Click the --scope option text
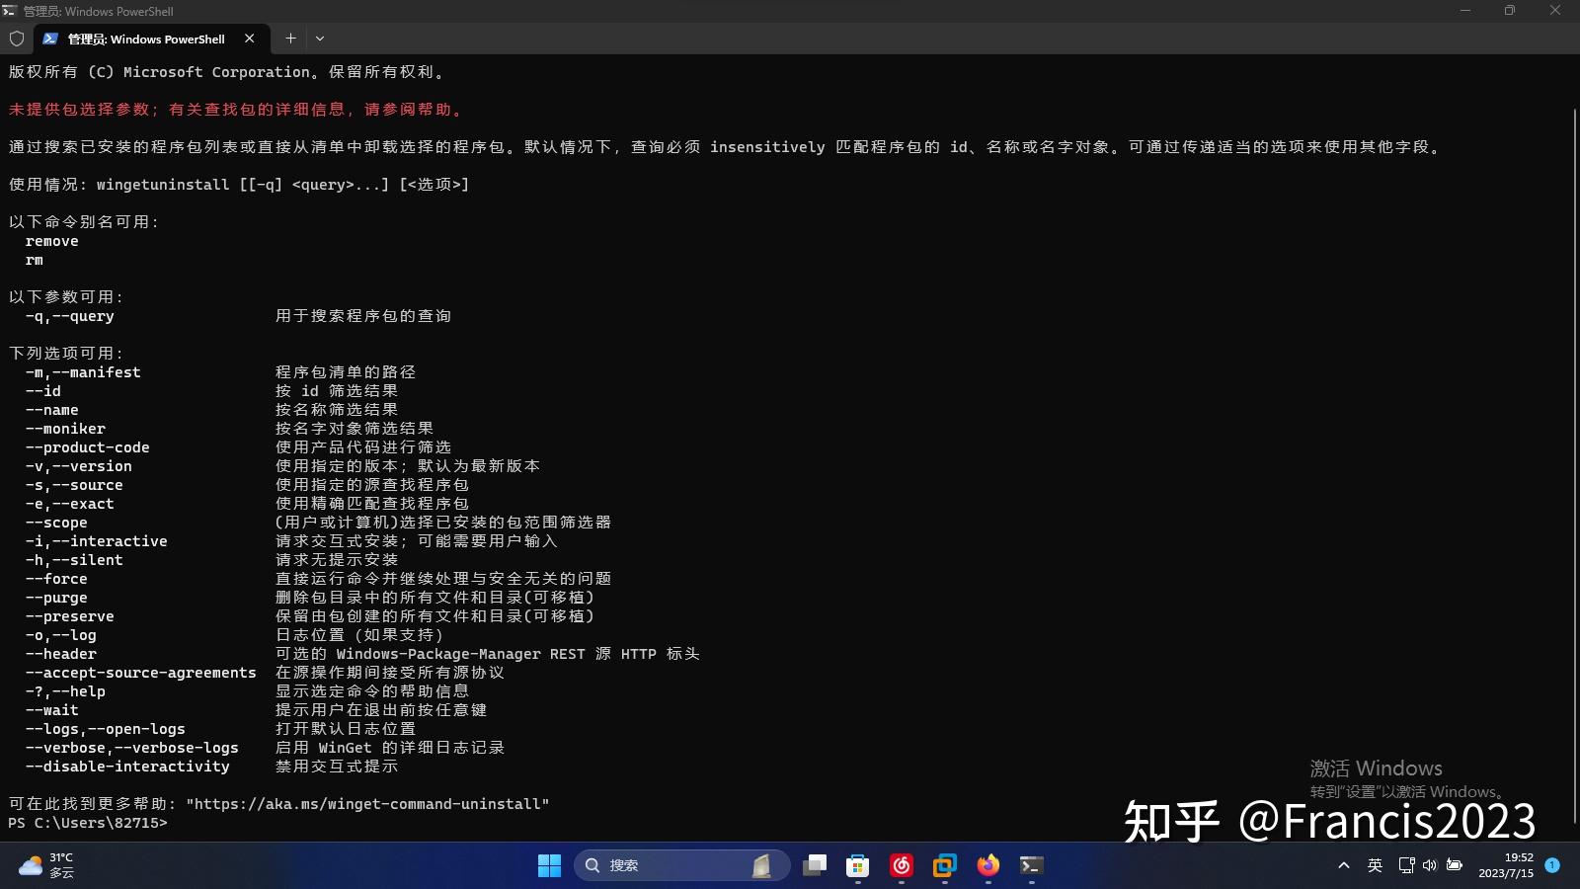1580x889 pixels. click(x=56, y=523)
